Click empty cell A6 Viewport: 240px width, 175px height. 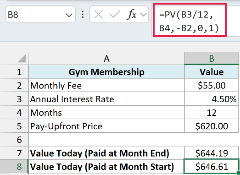tap(106, 139)
